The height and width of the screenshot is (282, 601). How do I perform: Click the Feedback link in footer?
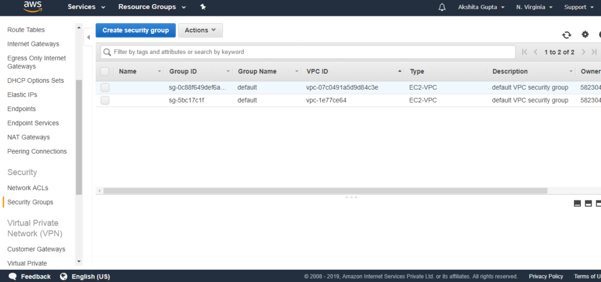(36, 277)
